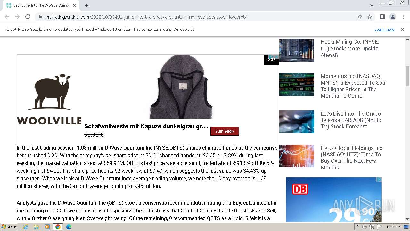
Task: Click the scrollbar up arrow
Action: (407, 39)
